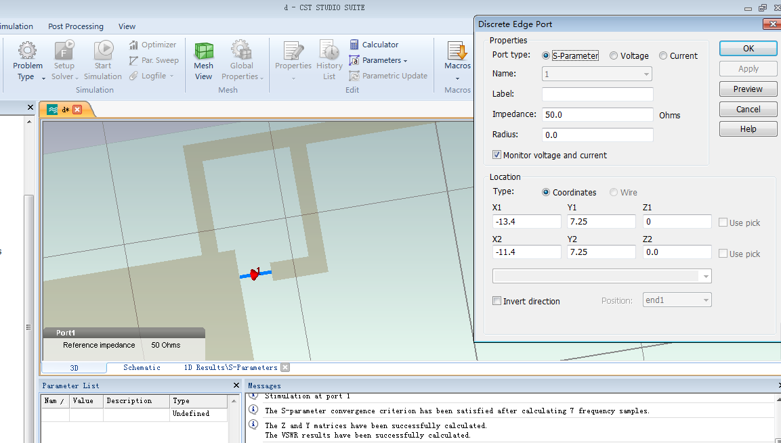781x443 pixels.
Task: Sort parameters by Value column header
Action: click(86, 401)
